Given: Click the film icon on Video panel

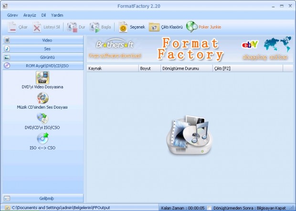Looking at the screenshot, I should 7,40.
